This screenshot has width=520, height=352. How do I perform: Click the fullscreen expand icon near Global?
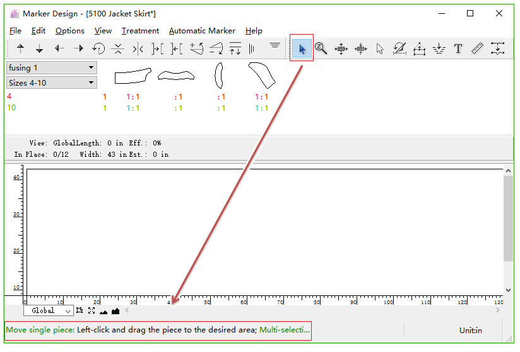(92, 310)
